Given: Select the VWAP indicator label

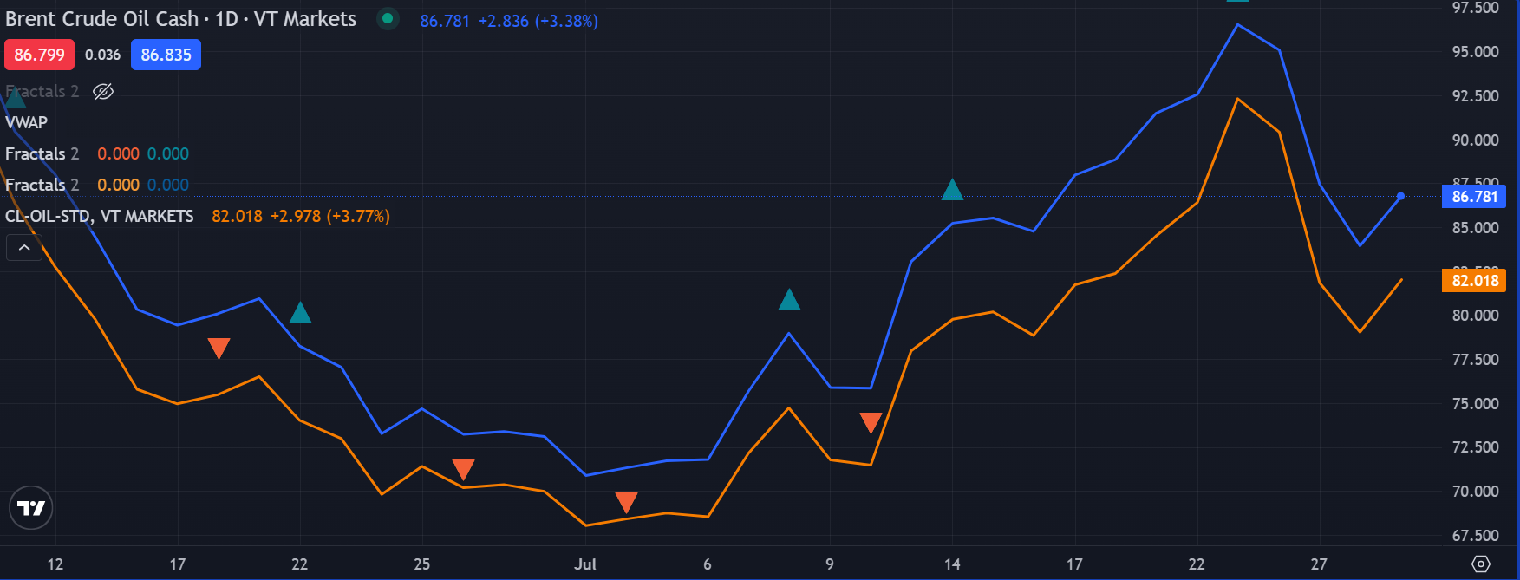Looking at the screenshot, I should click(x=27, y=122).
